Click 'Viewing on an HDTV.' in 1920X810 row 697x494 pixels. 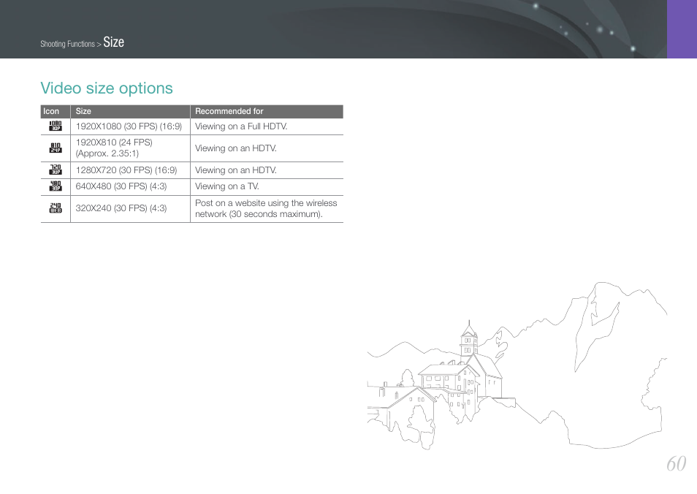tap(236, 148)
